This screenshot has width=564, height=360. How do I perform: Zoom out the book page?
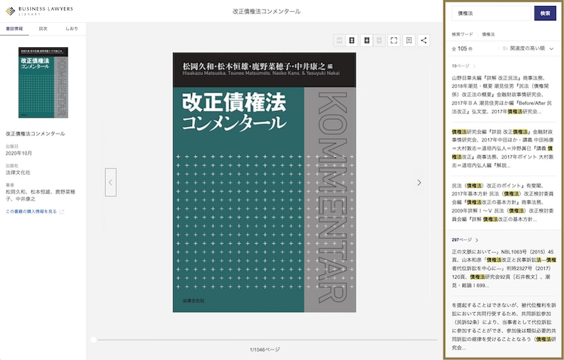379,41
